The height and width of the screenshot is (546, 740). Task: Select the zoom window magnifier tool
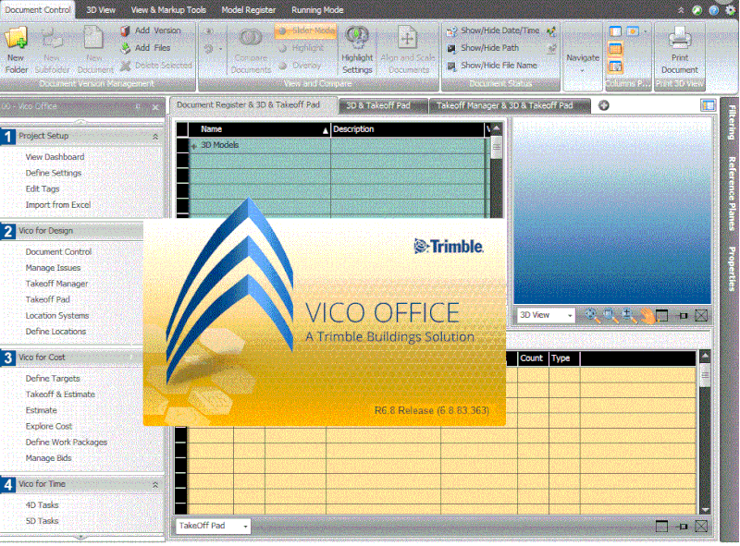click(610, 315)
